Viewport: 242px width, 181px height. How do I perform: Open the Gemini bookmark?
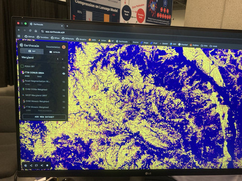click(164, 43)
